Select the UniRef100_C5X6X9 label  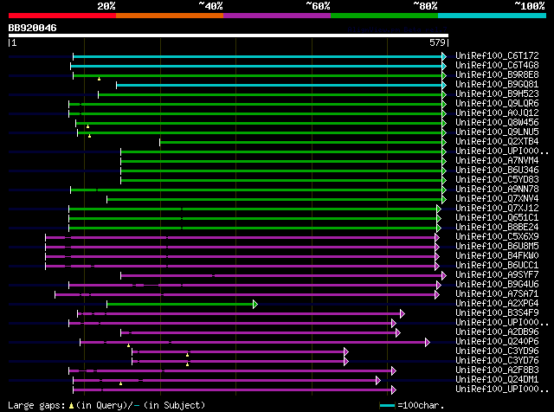tap(497, 237)
